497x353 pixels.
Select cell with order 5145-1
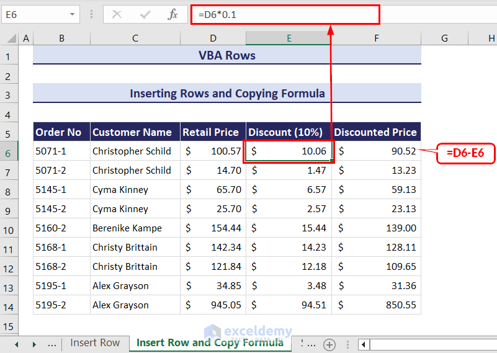pyautogui.click(x=62, y=189)
